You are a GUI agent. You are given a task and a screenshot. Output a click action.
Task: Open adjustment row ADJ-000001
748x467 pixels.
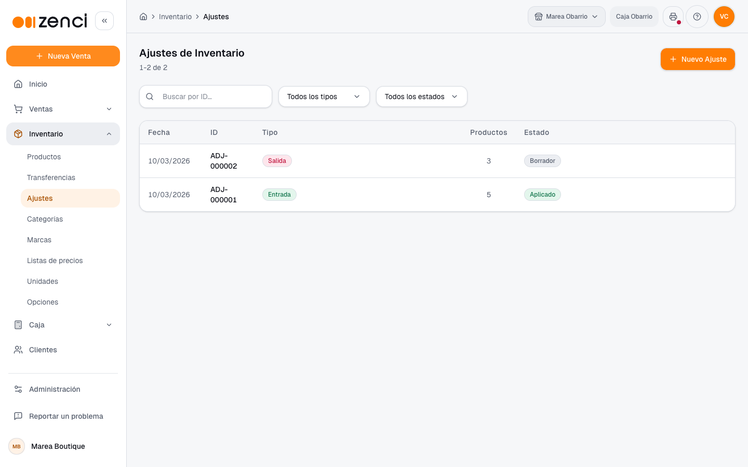pos(437,195)
